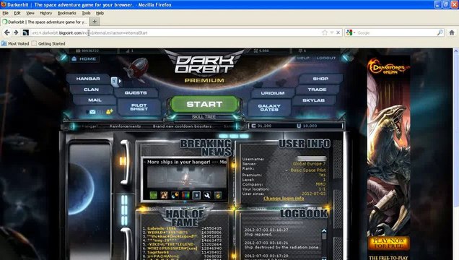Viewport: 459px width, 260px height.
Task: Click the Logout link
Action: tap(325, 58)
